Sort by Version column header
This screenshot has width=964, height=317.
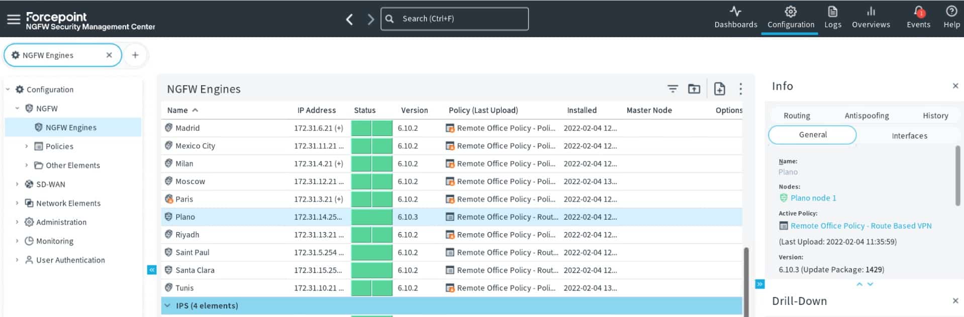(414, 110)
